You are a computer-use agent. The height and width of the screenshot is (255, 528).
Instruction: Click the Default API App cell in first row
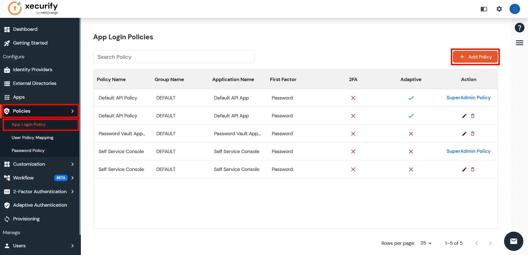pos(231,98)
